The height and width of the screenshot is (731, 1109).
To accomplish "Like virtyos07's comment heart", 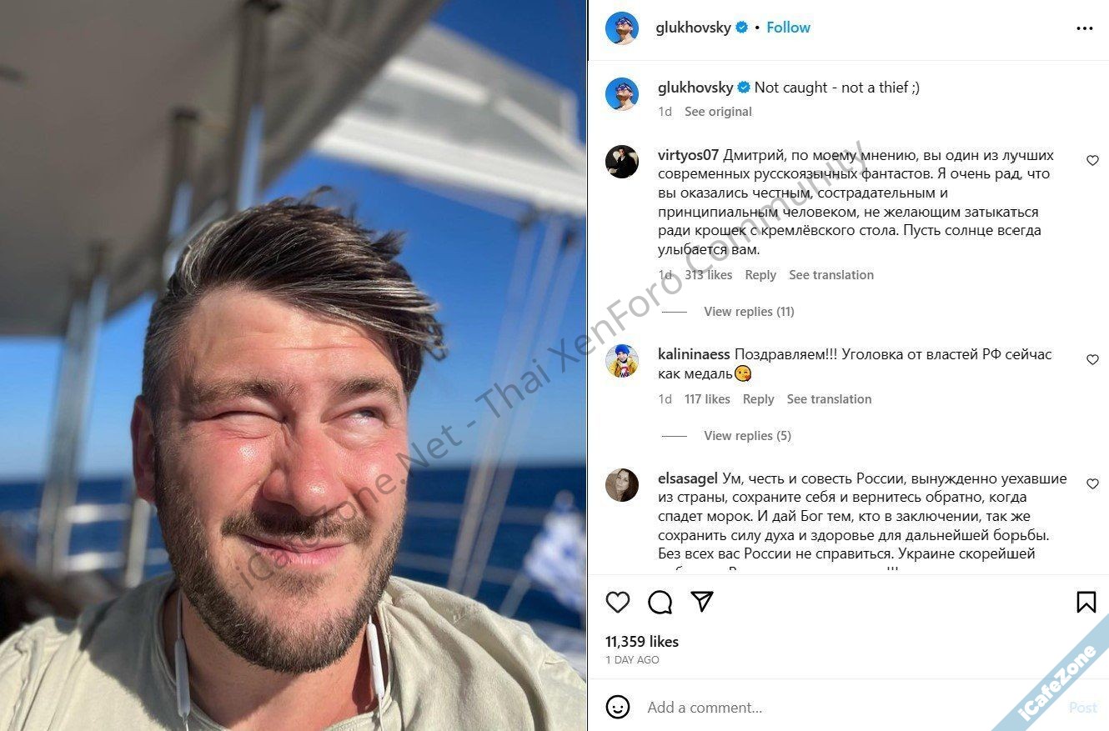I will pos(1092,161).
